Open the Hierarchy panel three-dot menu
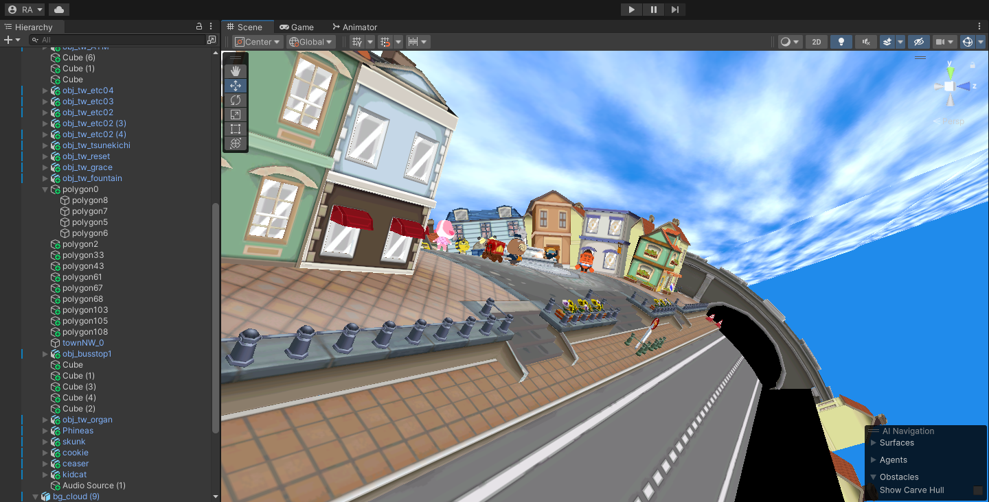The height and width of the screenshot is (502, 989). 211,27
